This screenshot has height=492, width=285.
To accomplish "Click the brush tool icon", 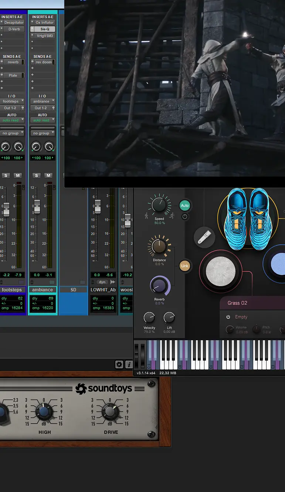I will (x=204, y=238).
